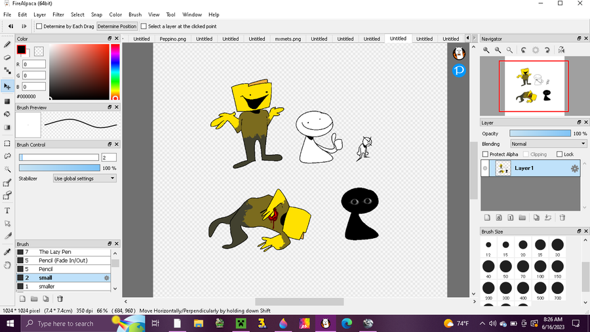Toggle Layer1 visibility dot
The height and width of the screenshot is (332, 590).
485,168
